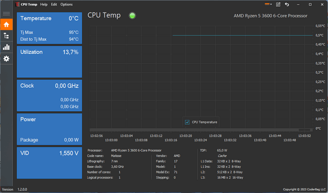Open the tree view sidebar icon
This screenshot has height=193, width=328.
point(6,36)
